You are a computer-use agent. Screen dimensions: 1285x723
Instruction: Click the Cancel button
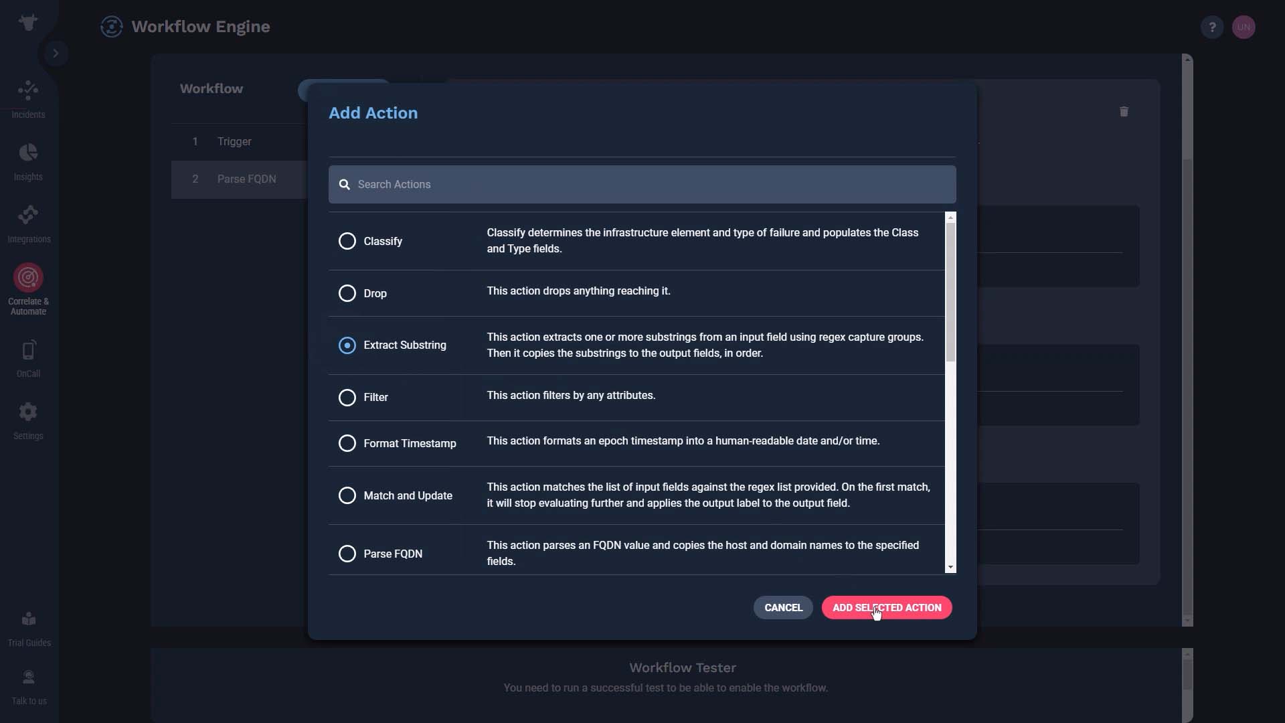click(x=783, y=607)
